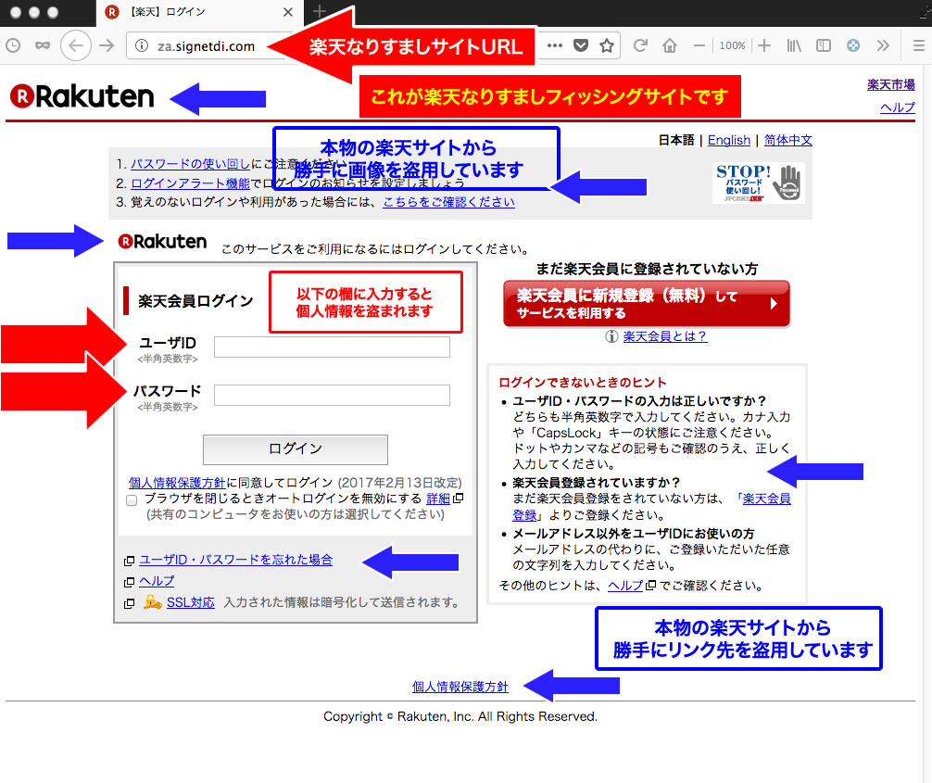The image size is (932, 783).
Task: Open the browser home page
Action: [670, 45]
